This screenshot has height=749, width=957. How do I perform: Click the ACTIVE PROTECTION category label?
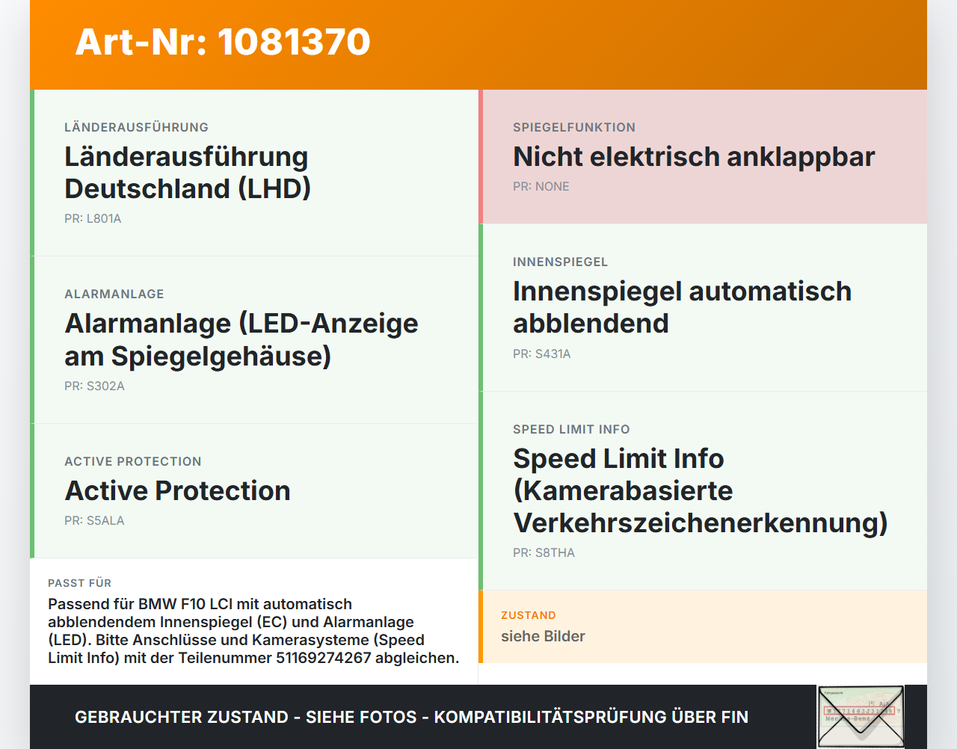(133, 462)
